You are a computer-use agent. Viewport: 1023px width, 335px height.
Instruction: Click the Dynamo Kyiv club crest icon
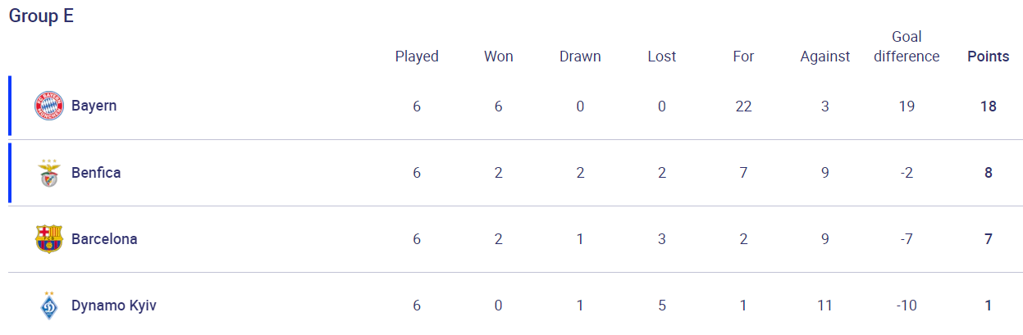tap(49, 306)
